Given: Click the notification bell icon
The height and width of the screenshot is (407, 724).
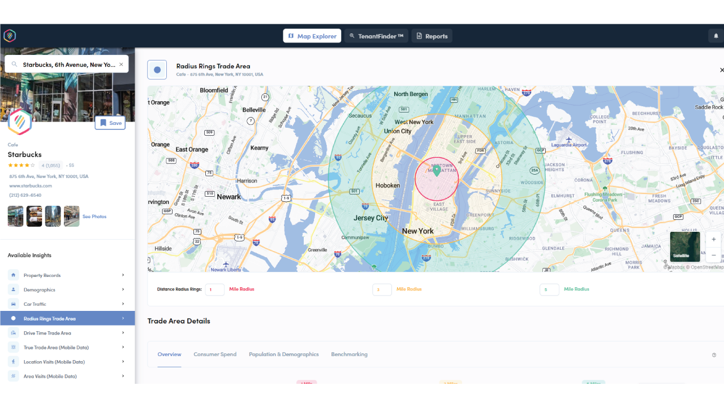Looking at the screenshot, I should pyautogui.click(x=715, y=35).
